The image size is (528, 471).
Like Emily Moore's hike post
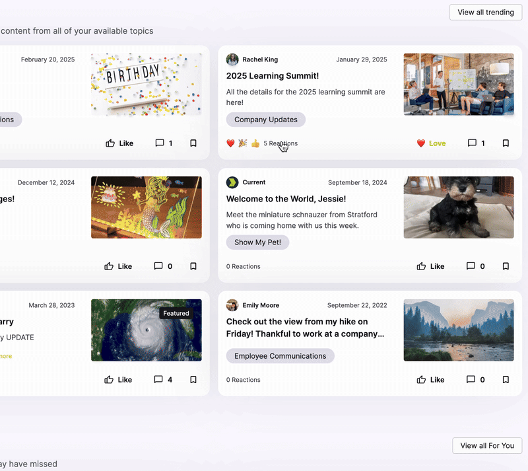(x=430, y=380)
